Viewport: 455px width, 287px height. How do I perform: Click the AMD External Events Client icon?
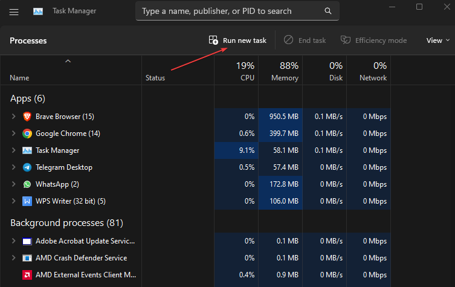(x=27, y=275)
